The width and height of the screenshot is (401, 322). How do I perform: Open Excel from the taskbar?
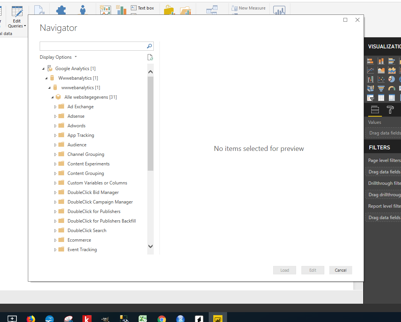click(x=143, y=319)
